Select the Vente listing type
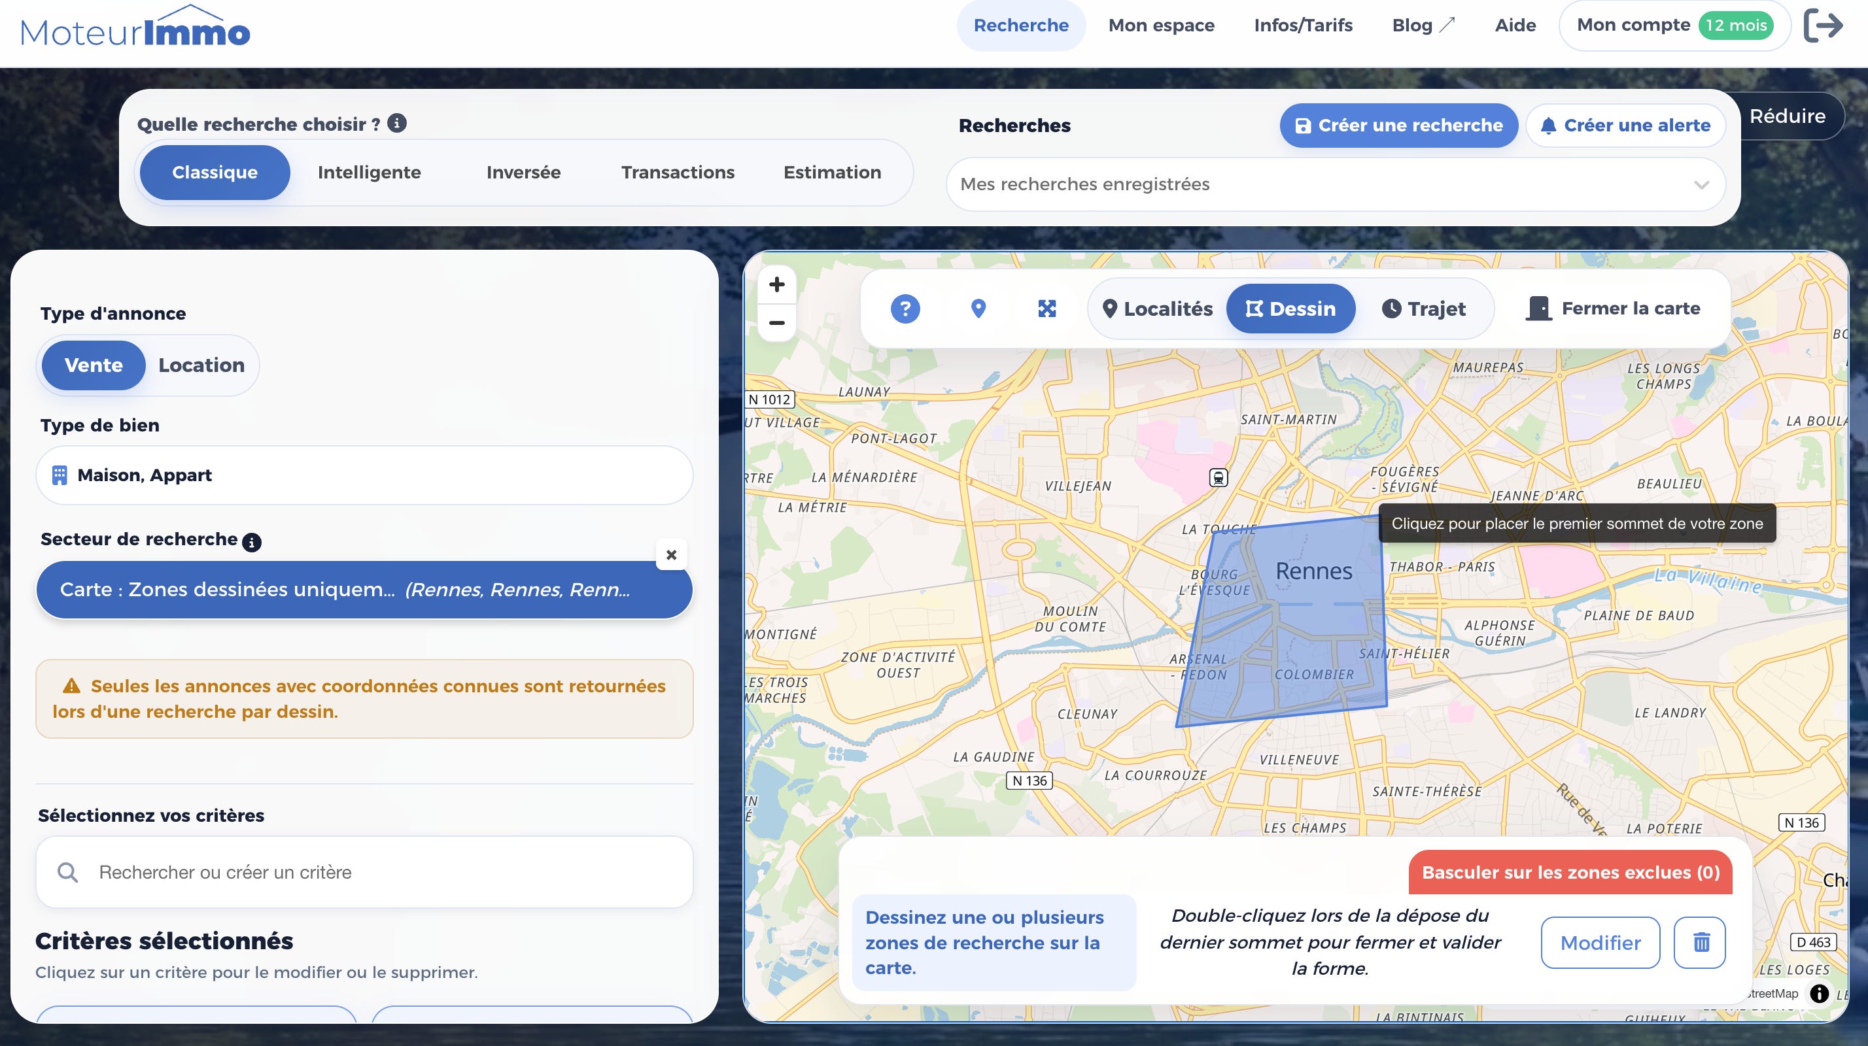This screenshot has height=1046, width=1868. [x=94, y=365]
